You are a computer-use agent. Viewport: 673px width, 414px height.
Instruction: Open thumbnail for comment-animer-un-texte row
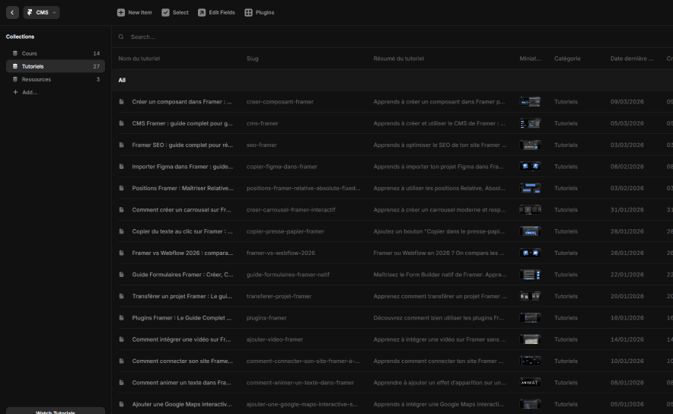[530, 382]
